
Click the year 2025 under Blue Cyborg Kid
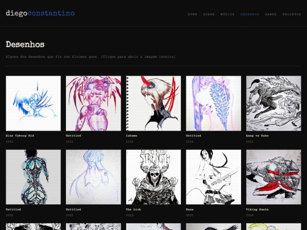pyautogui.click(x=10, y=141)
